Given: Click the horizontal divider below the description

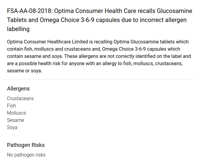Looking at the screenshot, I should click(99, 80).
